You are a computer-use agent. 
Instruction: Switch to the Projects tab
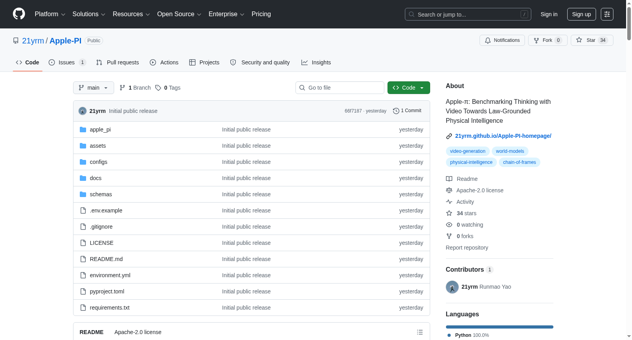[x=204, y=62]
